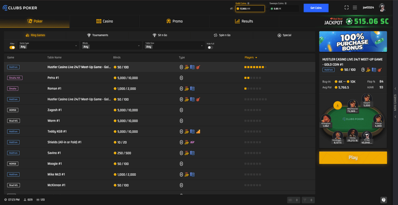Click Miketheactor avatar at preview table

click(352, 104)
